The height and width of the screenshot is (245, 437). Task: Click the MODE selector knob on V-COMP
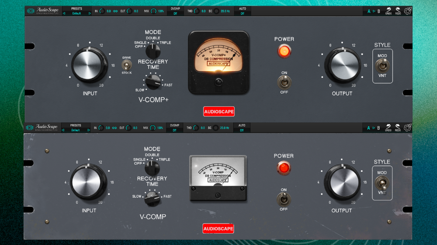point(152,168)
